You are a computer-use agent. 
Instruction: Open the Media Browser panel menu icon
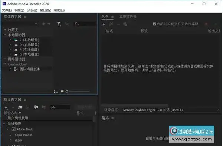[25, 17]
